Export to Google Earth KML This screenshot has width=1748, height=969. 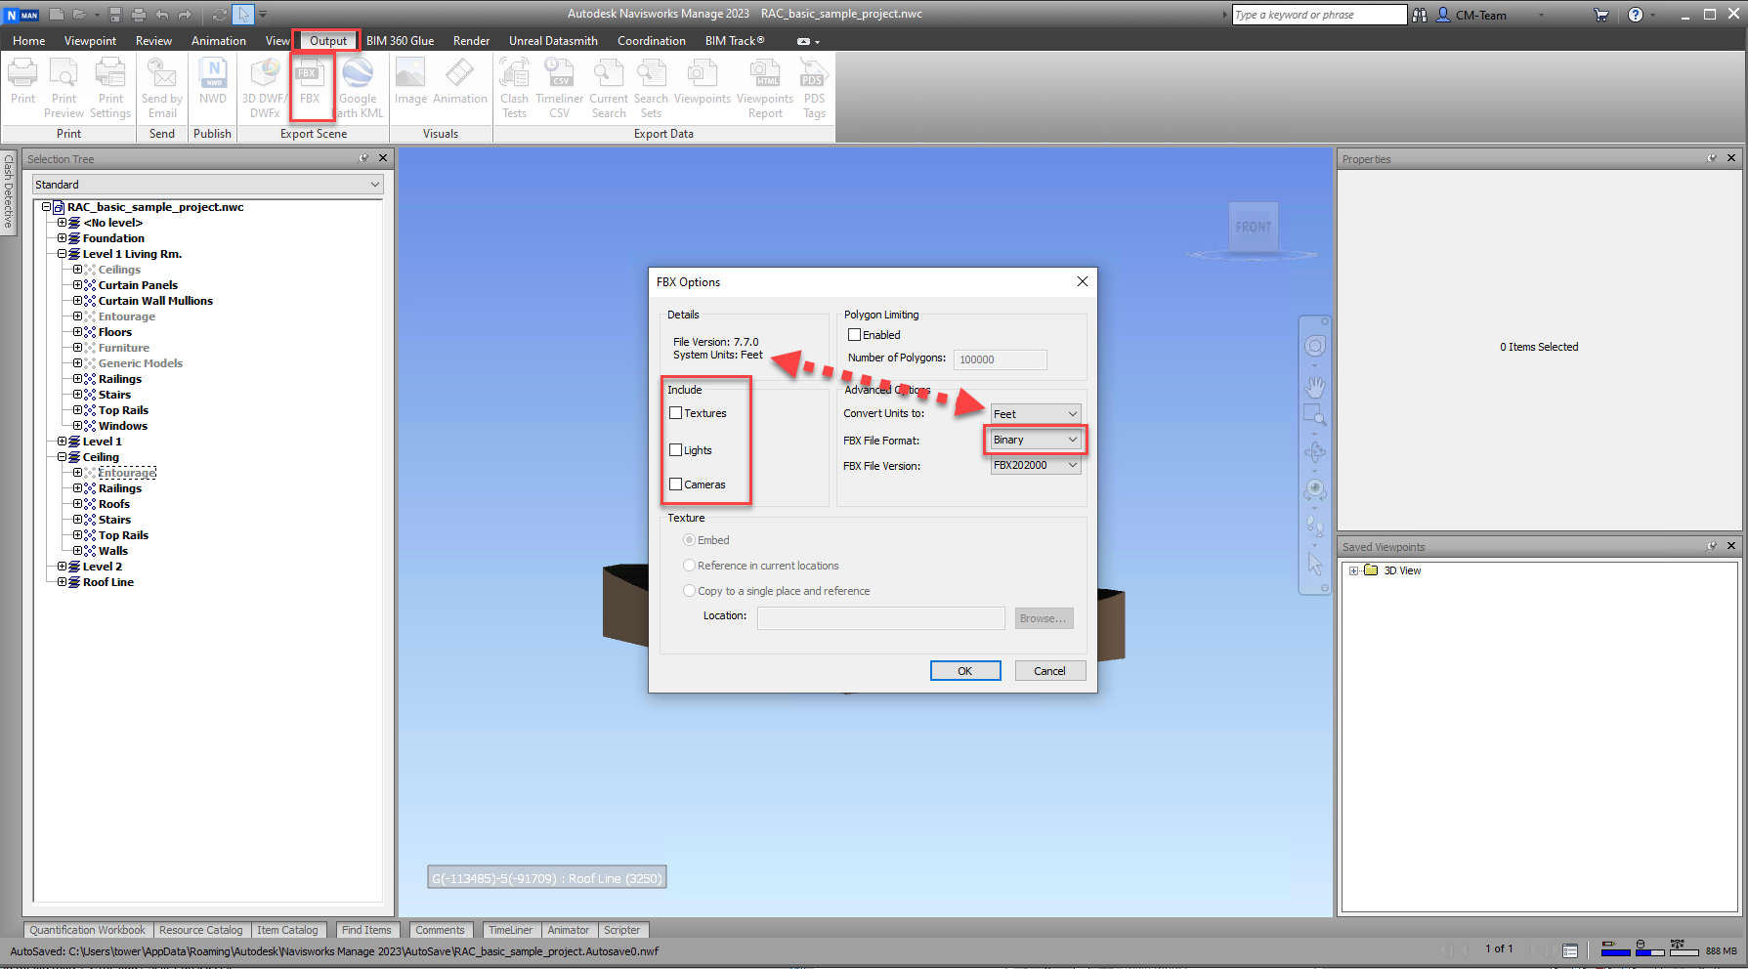pos(358,88)
